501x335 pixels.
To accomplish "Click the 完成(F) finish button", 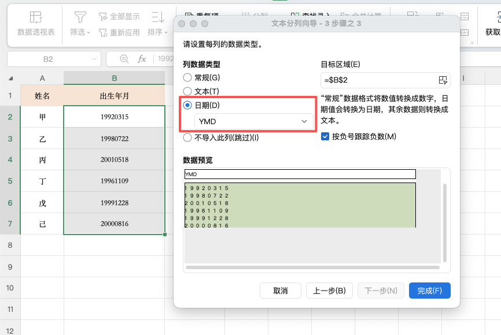I will click(x=430, y=291).
